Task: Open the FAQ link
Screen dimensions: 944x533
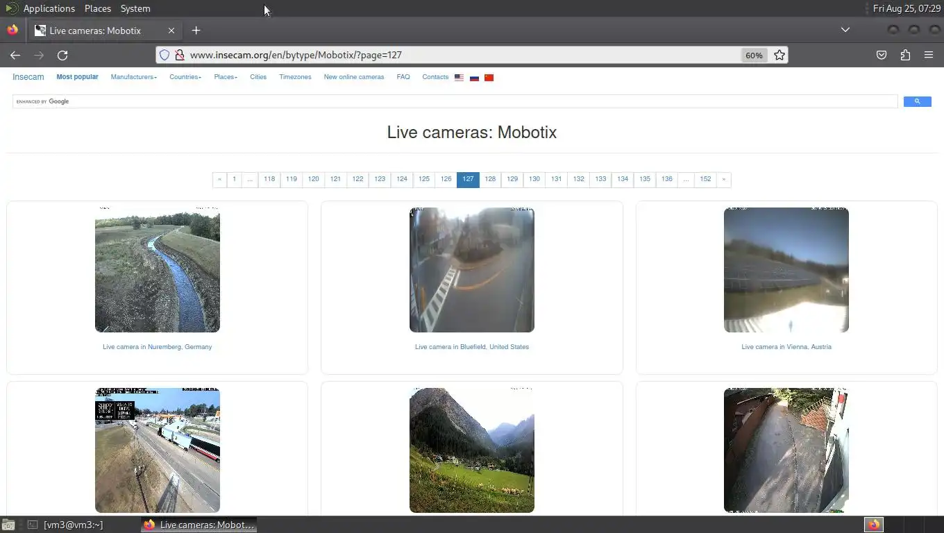Action: [403, 77]
